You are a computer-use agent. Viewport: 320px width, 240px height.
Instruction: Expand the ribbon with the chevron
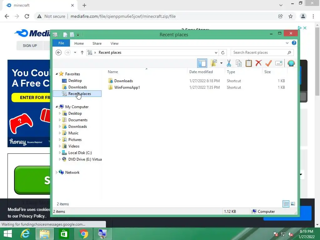pos(287,43)
